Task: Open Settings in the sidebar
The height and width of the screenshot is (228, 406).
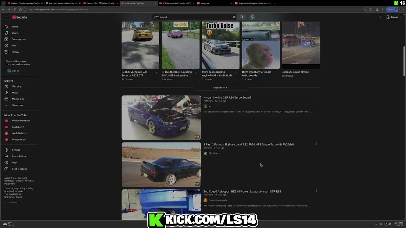Action: 16,150
